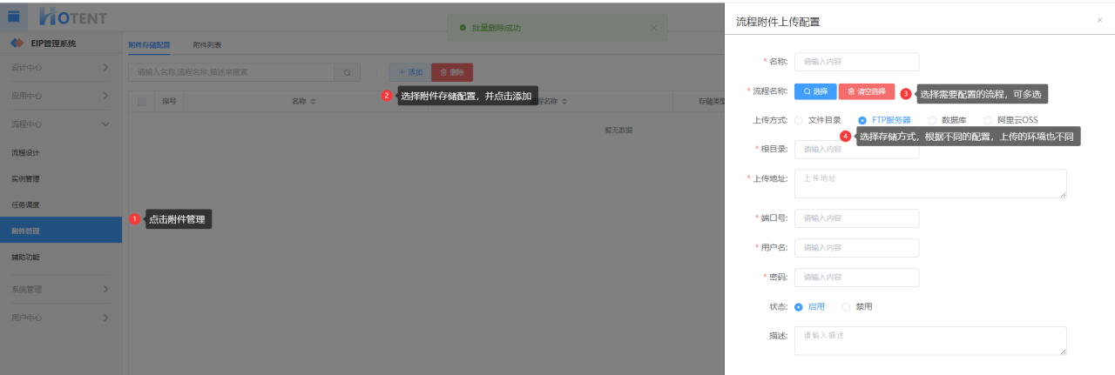Focus the 根目录 input field
The image size is (1115, 375).
pos(856,149)
